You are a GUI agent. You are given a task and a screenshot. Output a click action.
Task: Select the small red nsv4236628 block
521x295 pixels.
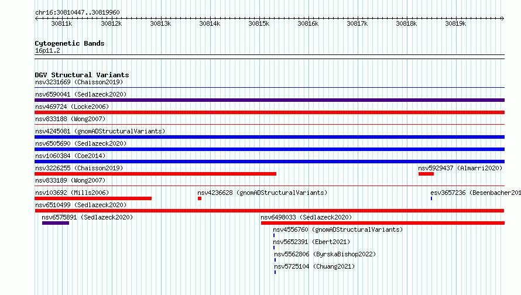(x=200, y=198)
